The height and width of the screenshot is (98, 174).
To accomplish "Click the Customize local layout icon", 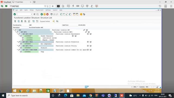I will (84, 14).
